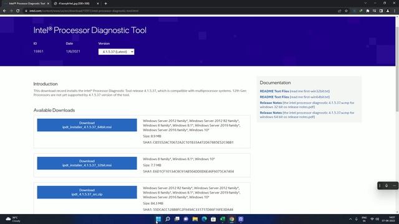The height and width of the screenshot is (224, 399).
Task: Click the drag handle dots on the floating widget
Action: click(380, 185)
